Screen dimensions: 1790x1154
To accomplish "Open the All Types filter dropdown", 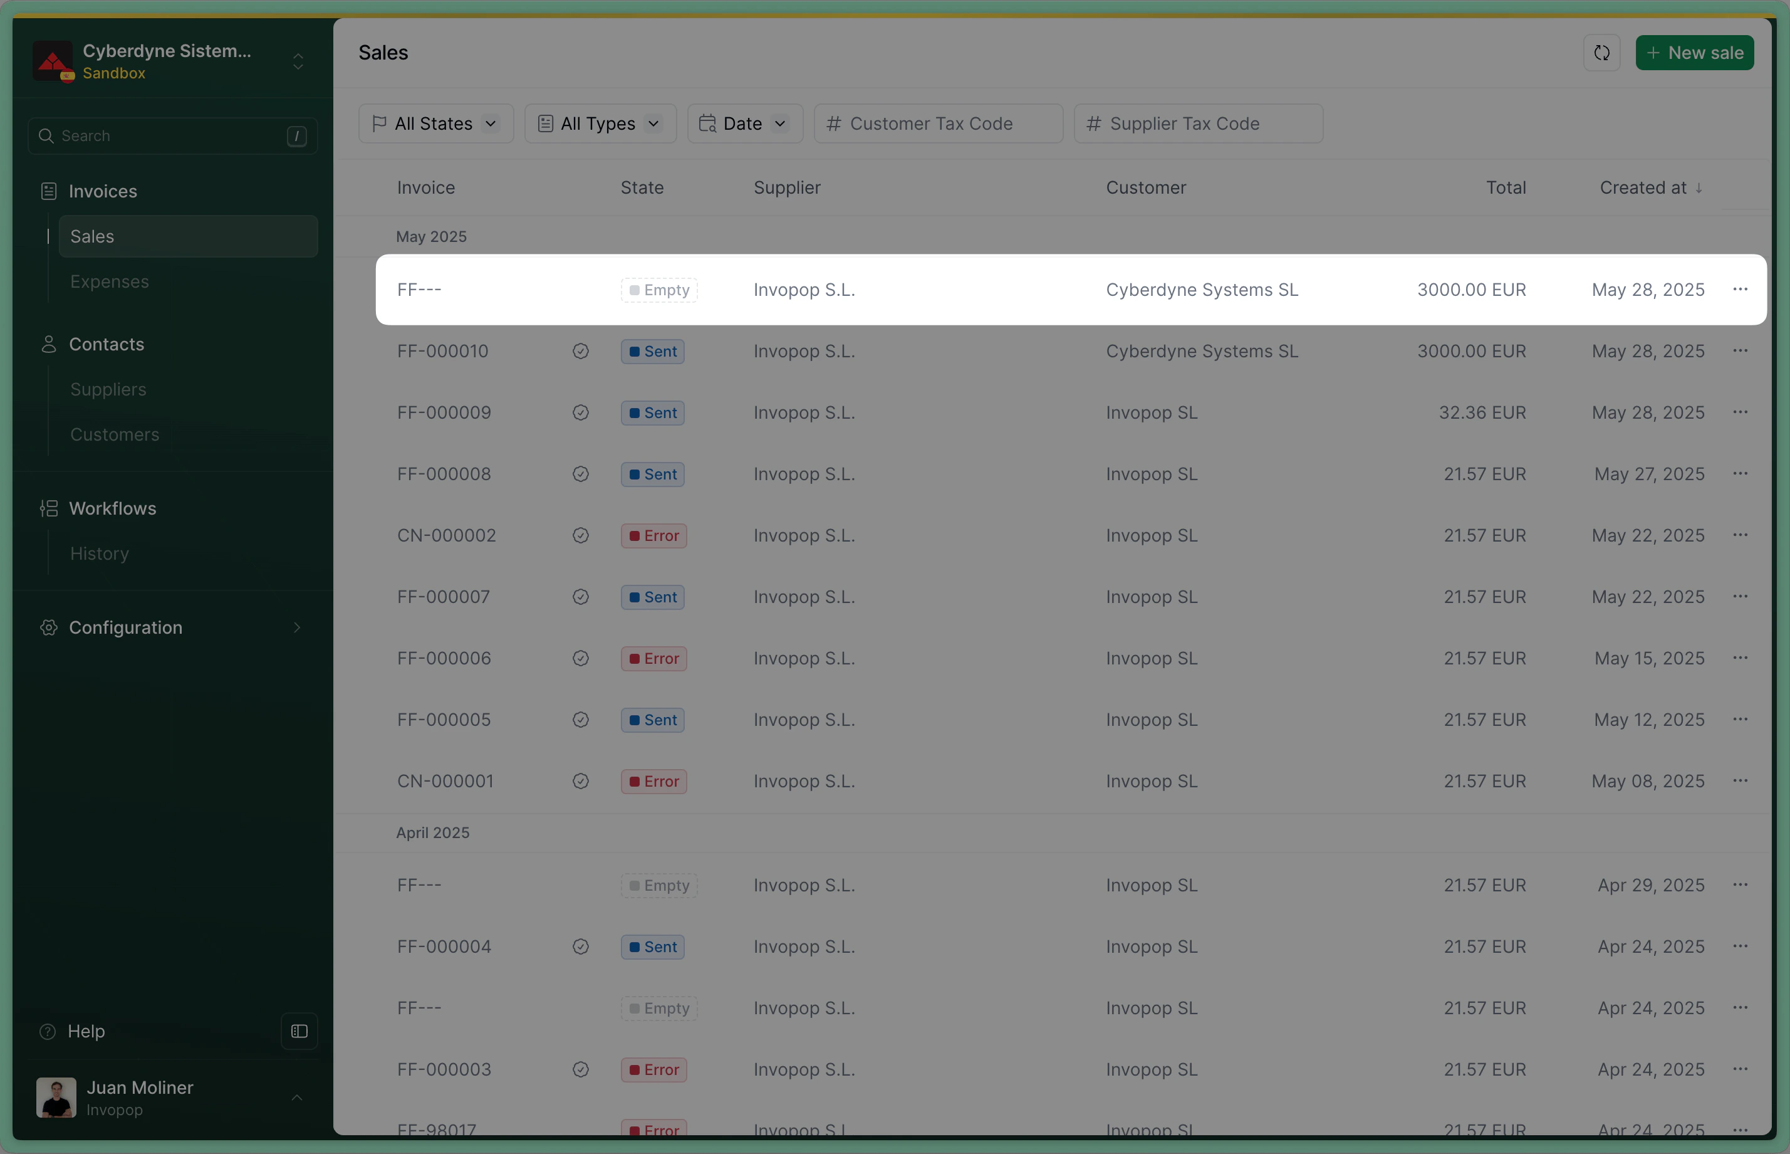I will click(x=600, y=123).
